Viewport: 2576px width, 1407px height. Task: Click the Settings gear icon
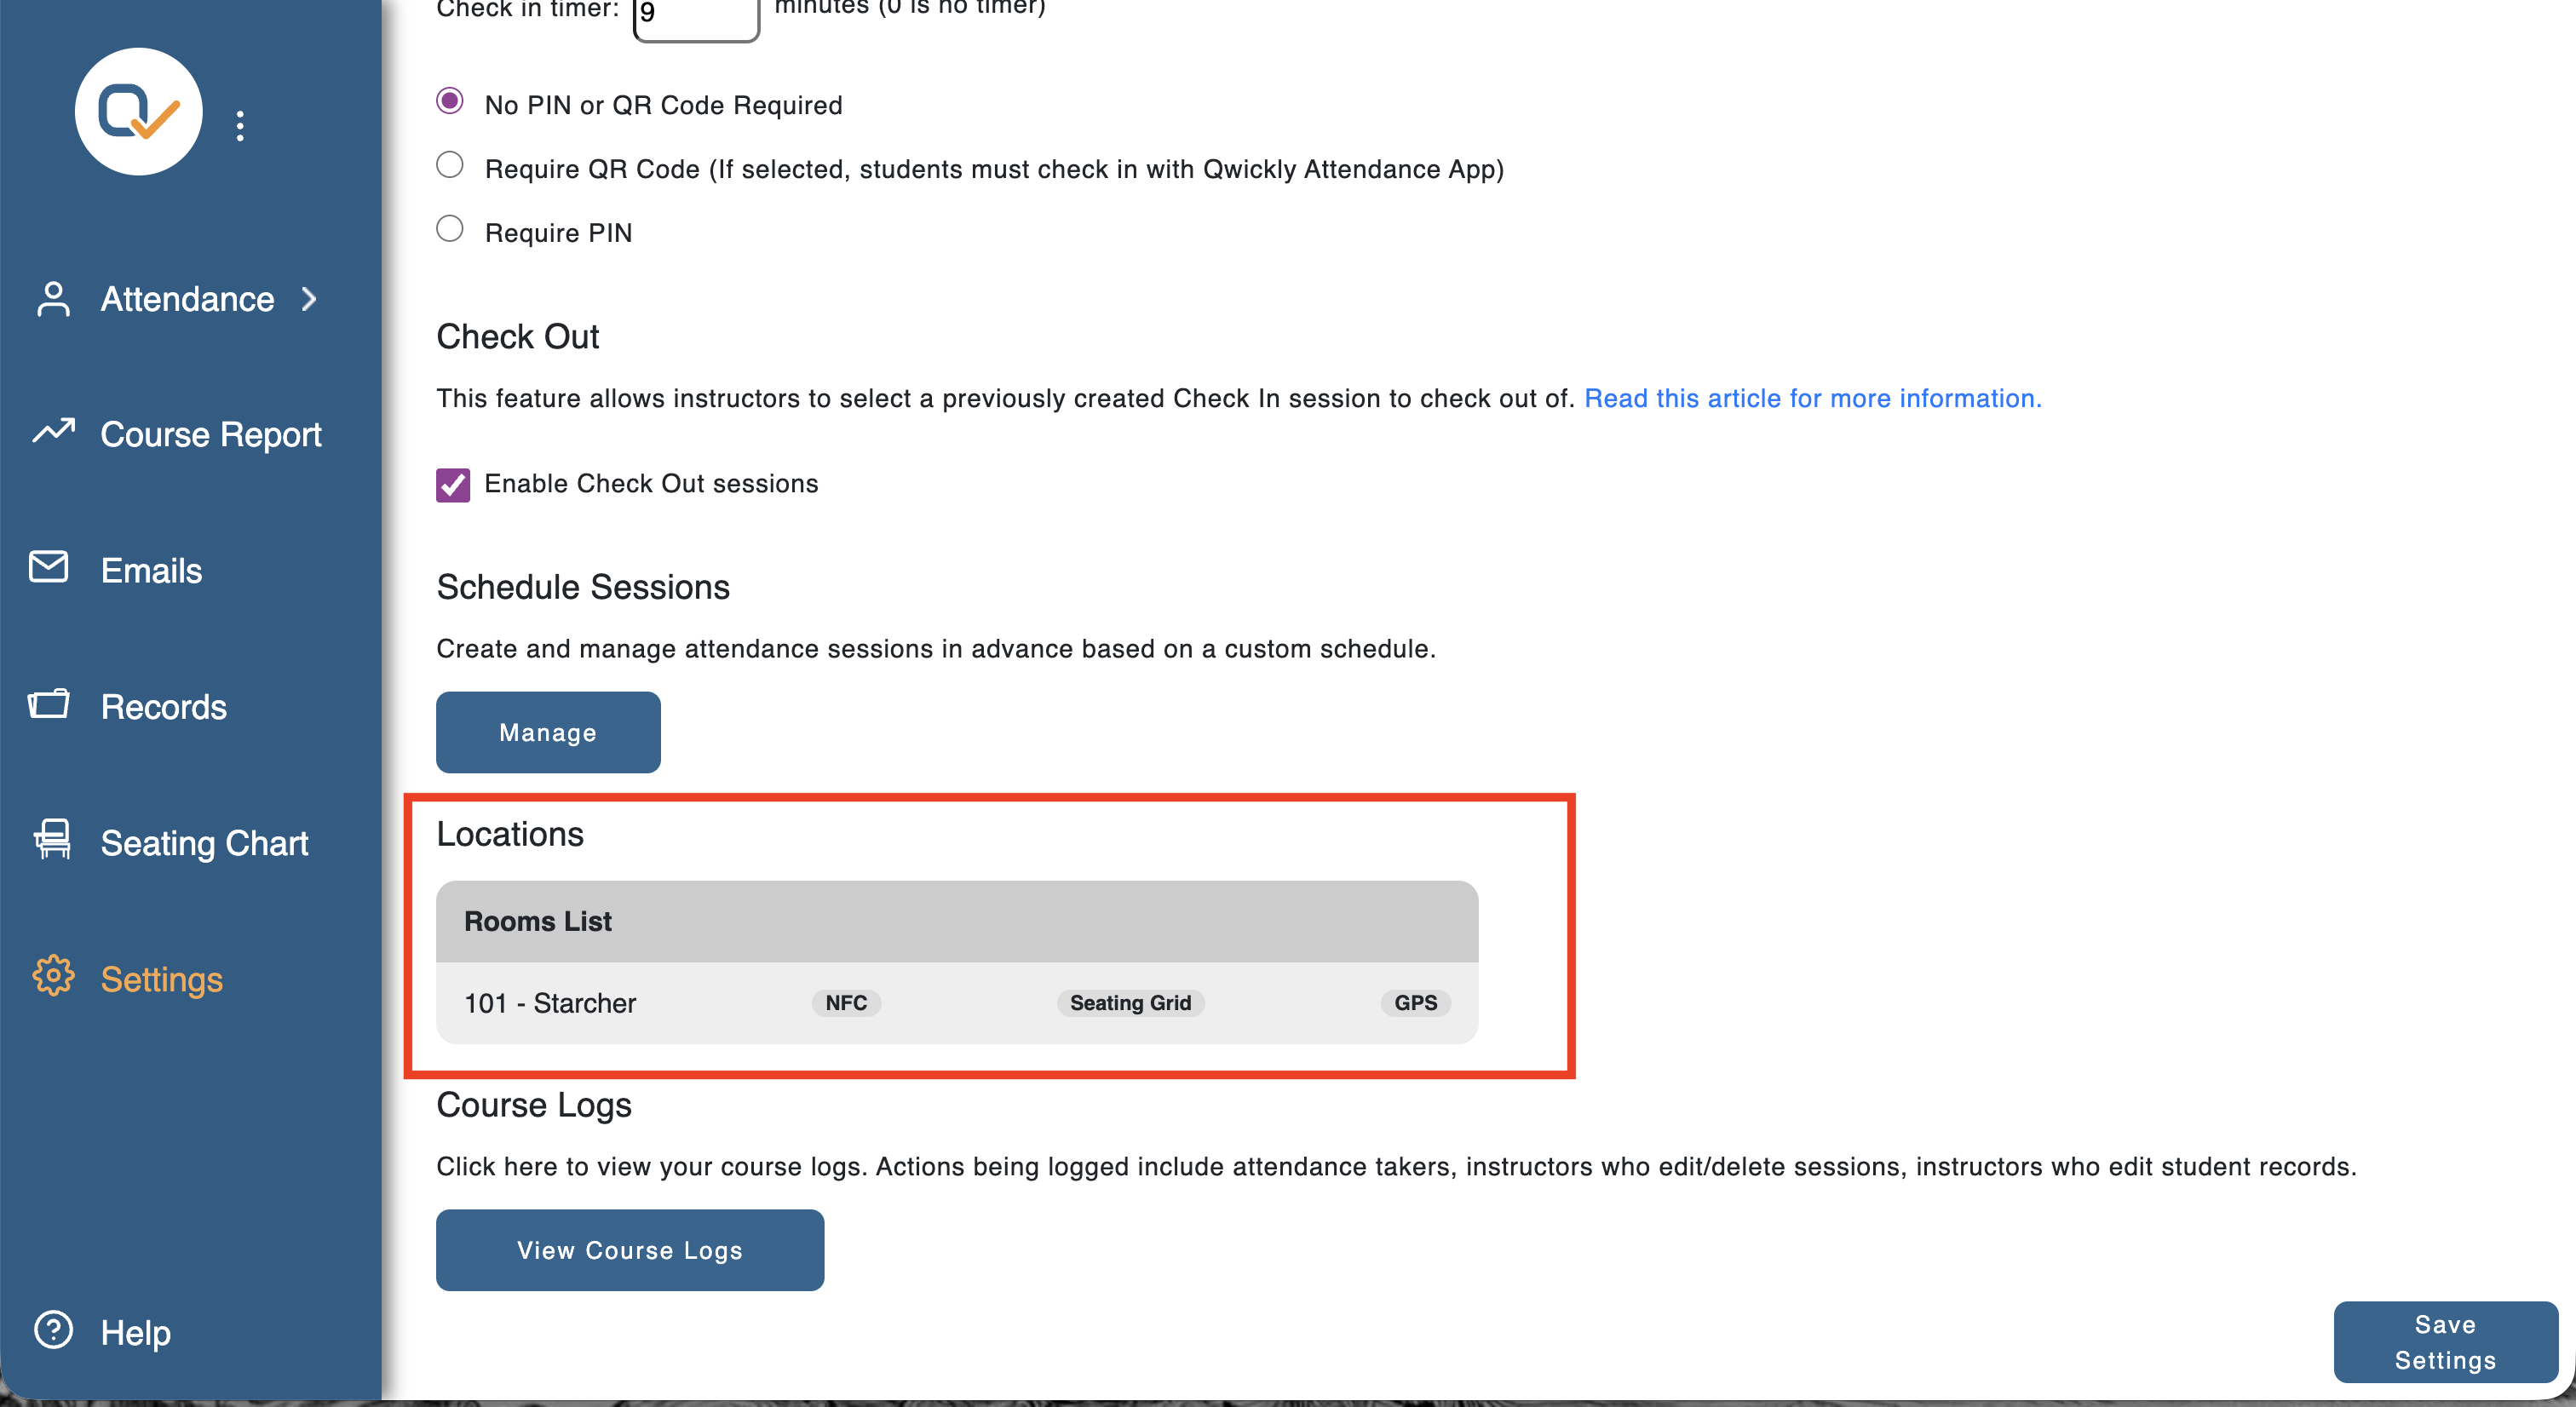coord(53,976)
